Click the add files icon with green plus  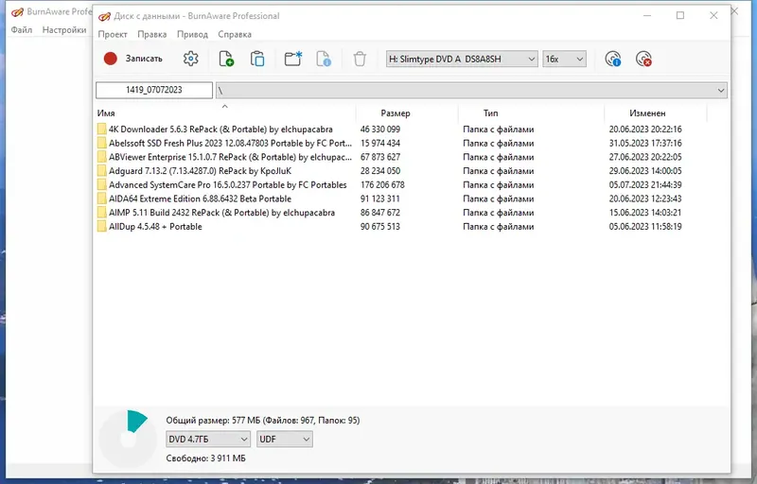click(x=226, y=59)
